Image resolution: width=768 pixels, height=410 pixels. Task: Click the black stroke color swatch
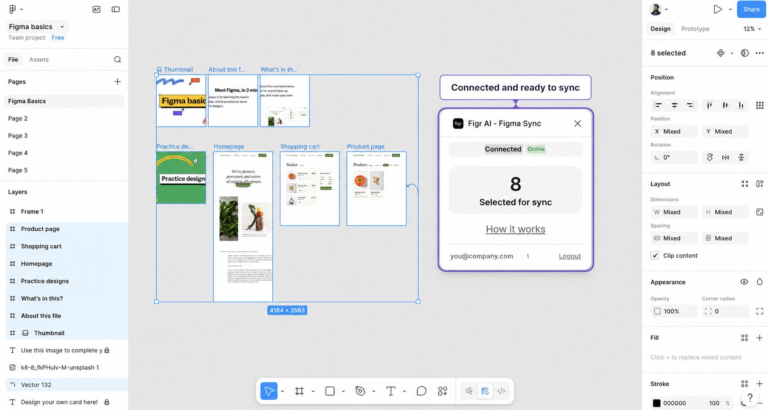click(656, 403)
